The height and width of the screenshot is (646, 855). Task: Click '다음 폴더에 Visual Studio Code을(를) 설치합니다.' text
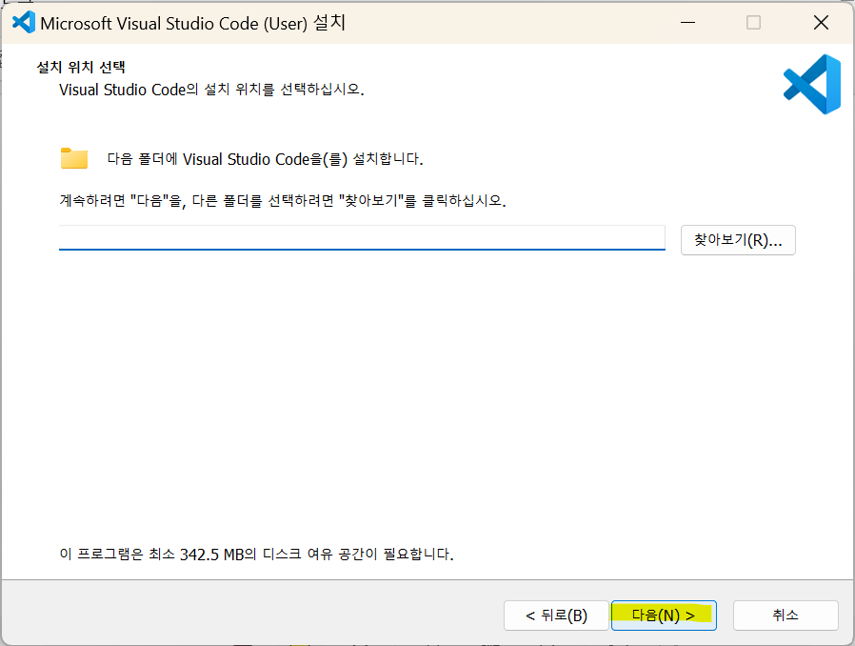coord(265,159)
